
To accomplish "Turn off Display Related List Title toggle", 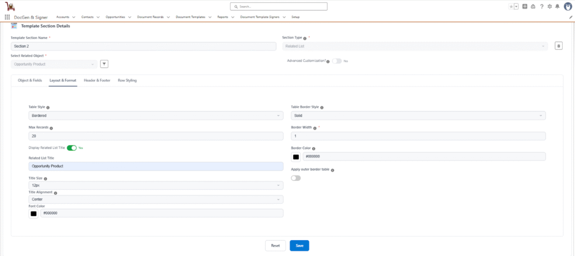I will pos(72,148).
